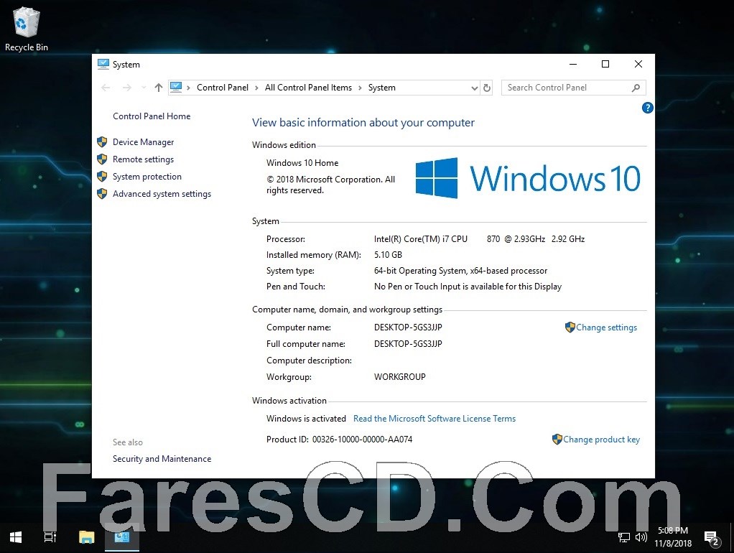This screenshot has width=734, height=553.
Task: Open the Action Center notifications icon
Action: click(712, 539)
